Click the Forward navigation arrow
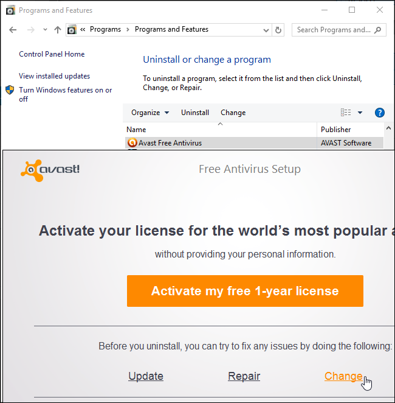This screenshot has width=395, height=403. (31, 30)
